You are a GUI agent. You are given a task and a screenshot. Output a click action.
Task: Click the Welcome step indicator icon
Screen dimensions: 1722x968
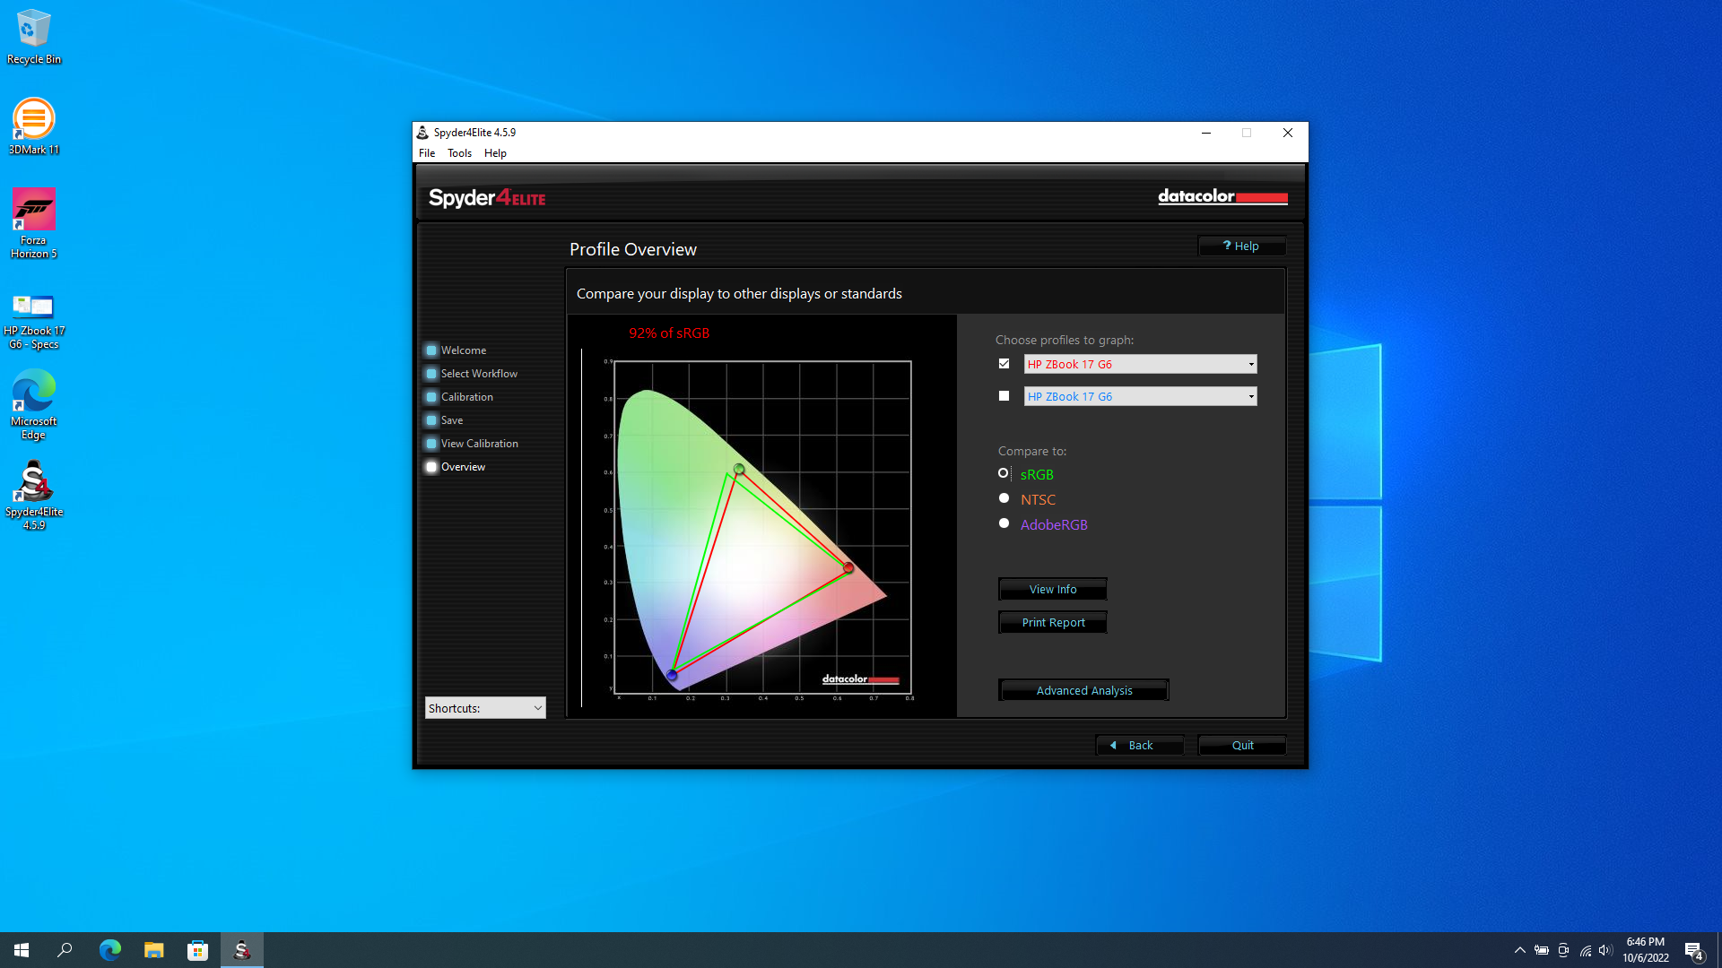pyautogui.click(x=431, y=350)
